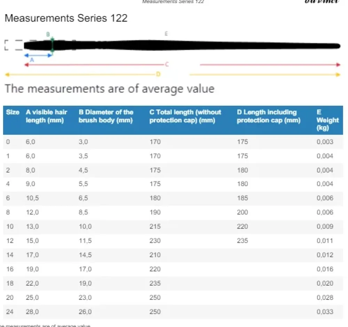Click the 'B Diameter of the brush body' header
The image size is (348, 327).
(106, 116)
